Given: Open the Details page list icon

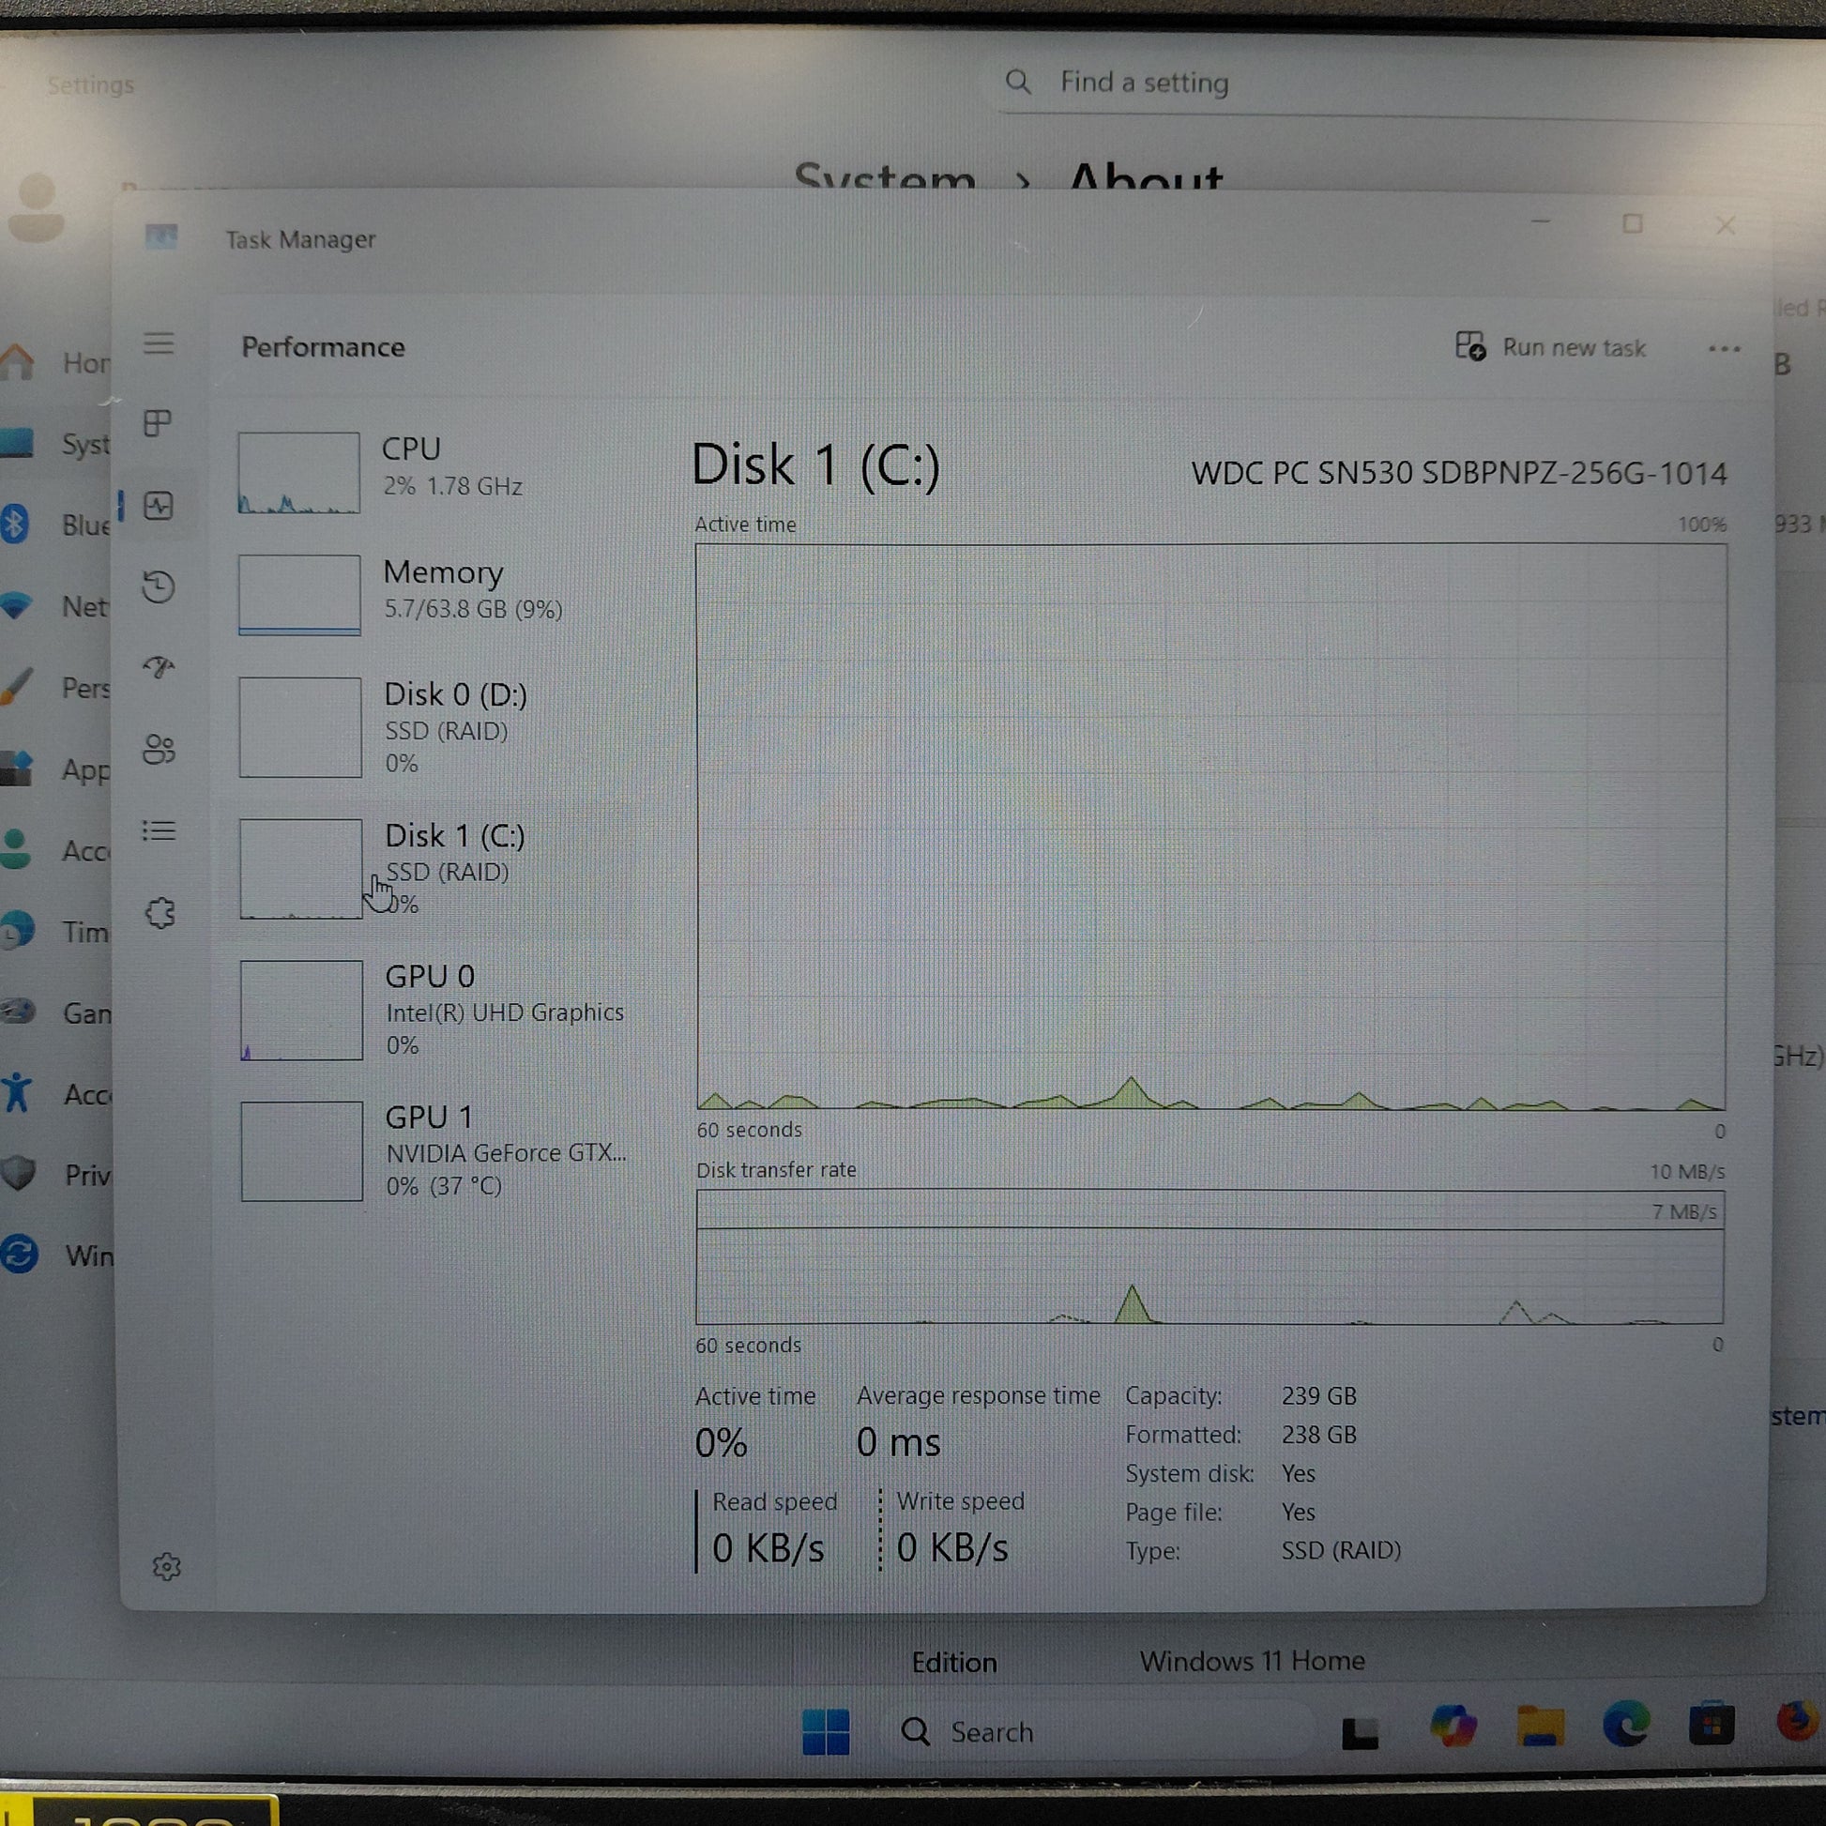Looking at the screenshot, I should coord(159,830).
